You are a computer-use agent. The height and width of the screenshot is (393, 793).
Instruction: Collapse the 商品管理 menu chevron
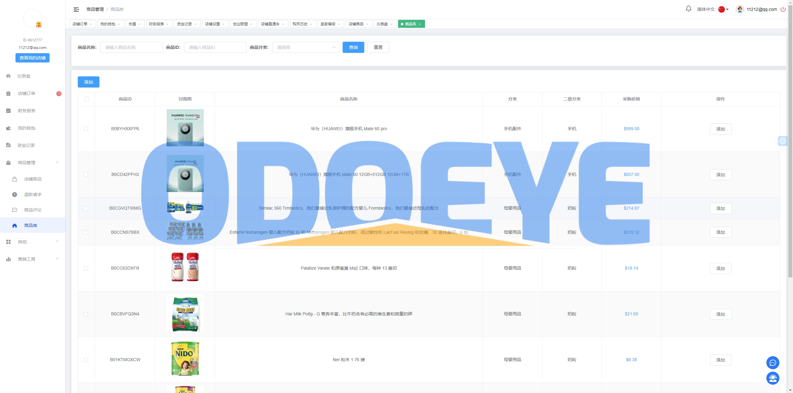57,162
